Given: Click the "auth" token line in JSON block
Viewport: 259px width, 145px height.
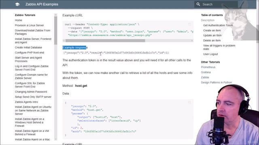Looking at the screenshot, I should 104,131.
